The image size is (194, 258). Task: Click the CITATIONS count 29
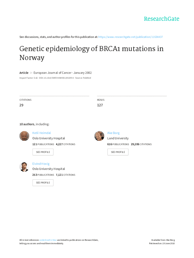click(21, 105)
